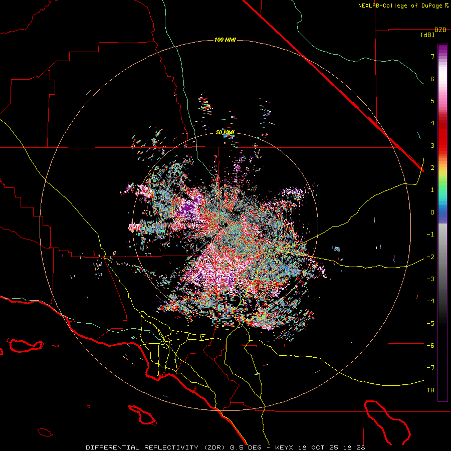Click the '5' value on color scale
Screen dimensions: 451x451
[x=432, y=101]
